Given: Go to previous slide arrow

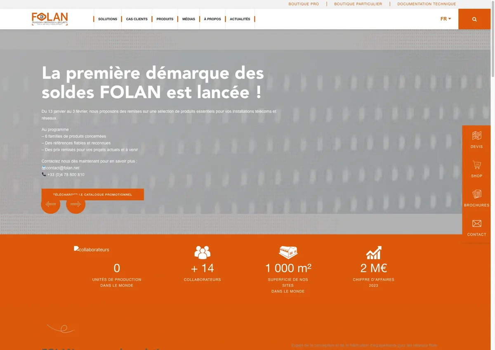Looking at the screenshot, I should click(51, 204).
